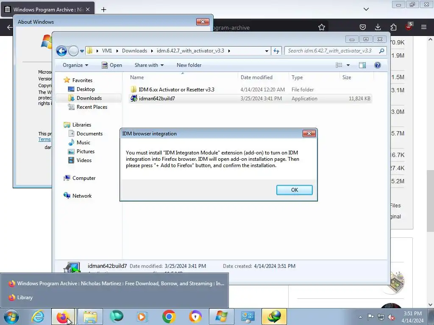
Task: Confirm the IDM browser integration dialog with OK
Action: tap(294, 190)
